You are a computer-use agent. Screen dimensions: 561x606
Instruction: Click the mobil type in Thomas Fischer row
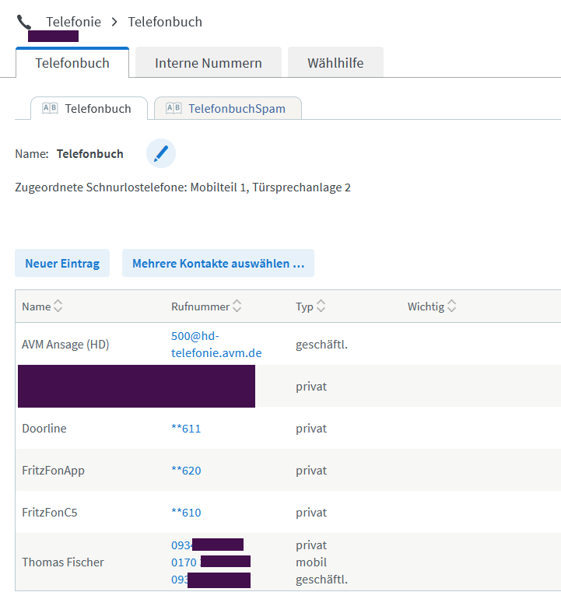pyautogui.click(x=311, y=562)
